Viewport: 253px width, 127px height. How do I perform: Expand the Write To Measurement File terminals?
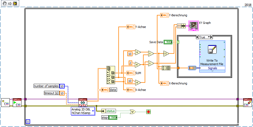coord(212,71)
